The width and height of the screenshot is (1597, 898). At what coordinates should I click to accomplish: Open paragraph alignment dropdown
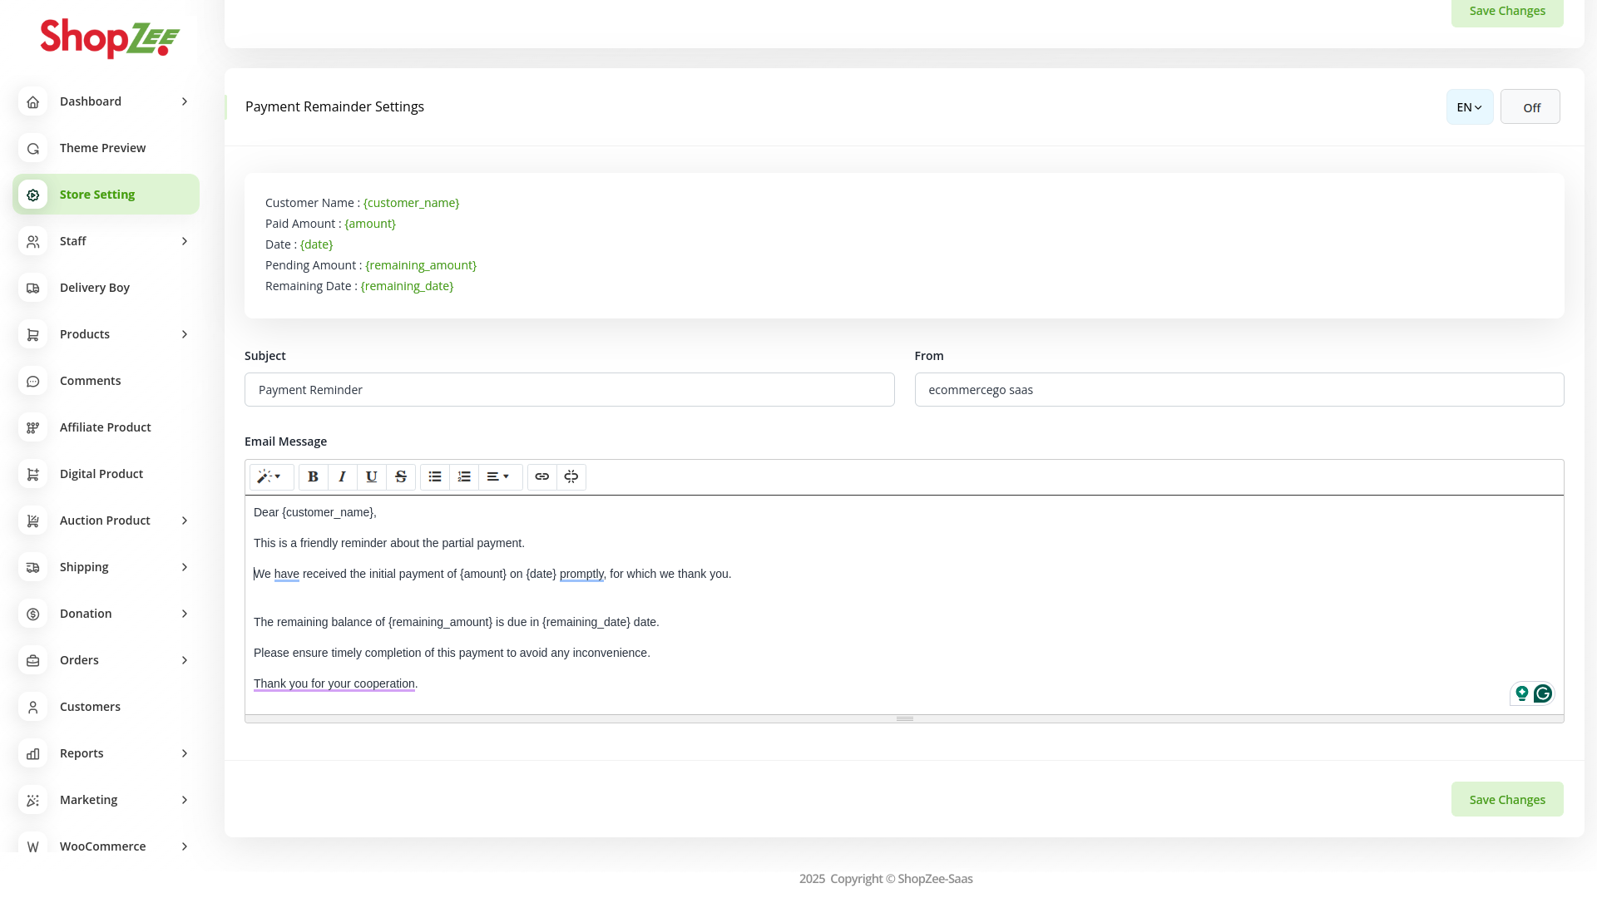pyautogui.click(x=499, y=476)
